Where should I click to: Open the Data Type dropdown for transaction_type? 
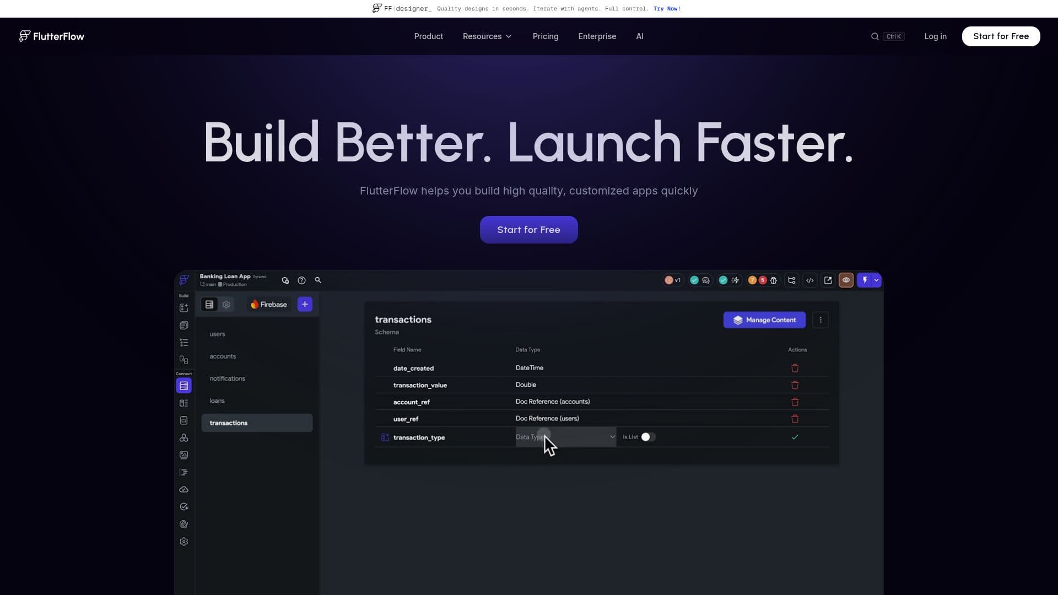point(565,437)
